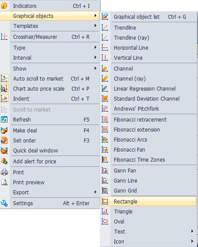Image resolution: width=198 pixels, height=247 pixels.
Task: Click the Settings wrench icon
Action: click(4, 203)
